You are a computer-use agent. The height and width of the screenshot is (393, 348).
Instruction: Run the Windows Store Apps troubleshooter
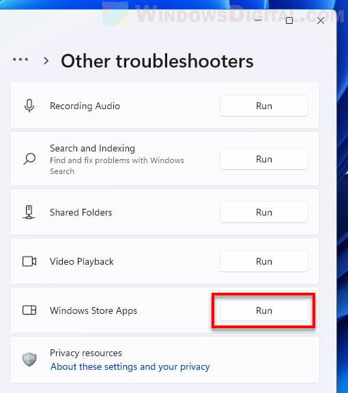tap(264, 310)
